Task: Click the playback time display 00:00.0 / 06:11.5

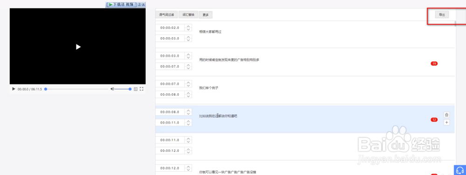Action: click(30, 89)
